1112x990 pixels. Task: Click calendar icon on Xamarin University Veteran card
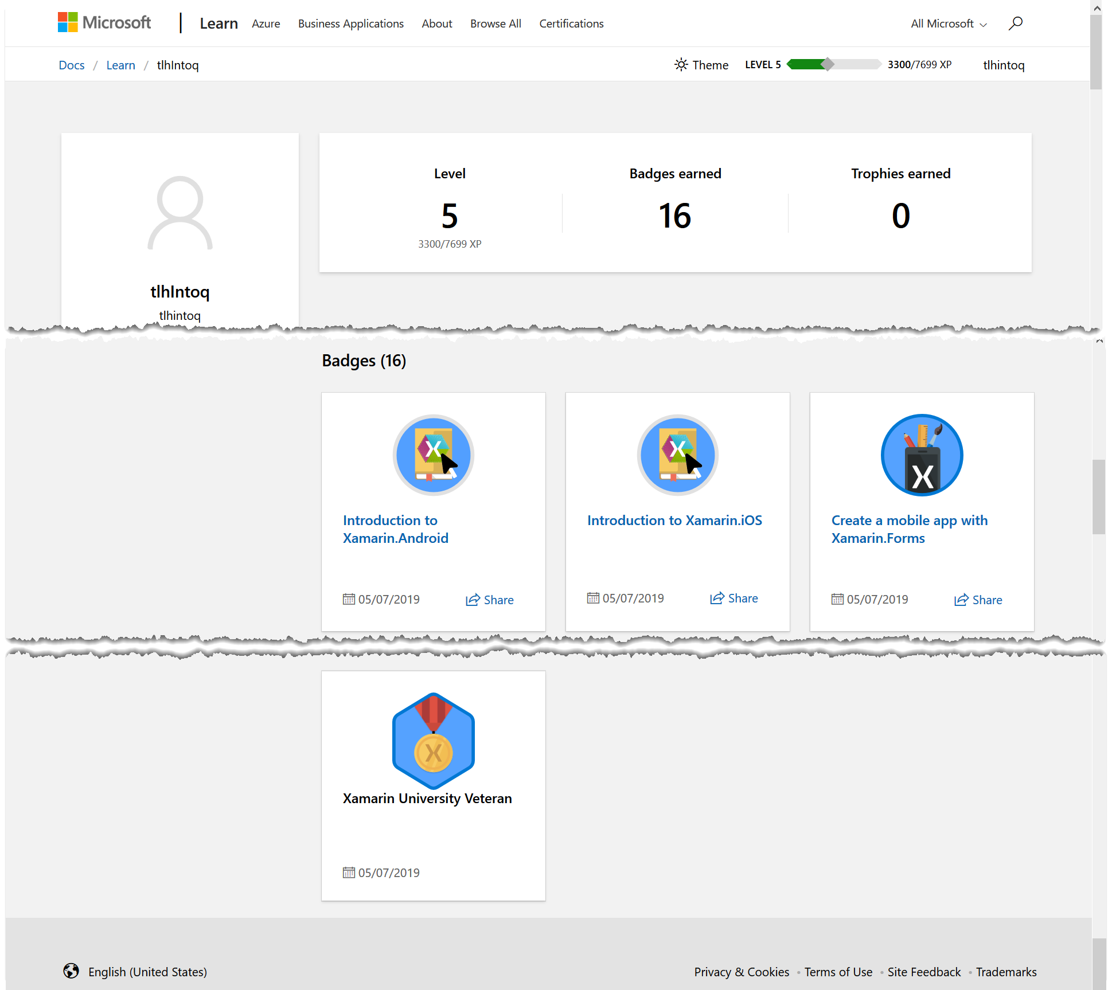[x=349, y=872]
